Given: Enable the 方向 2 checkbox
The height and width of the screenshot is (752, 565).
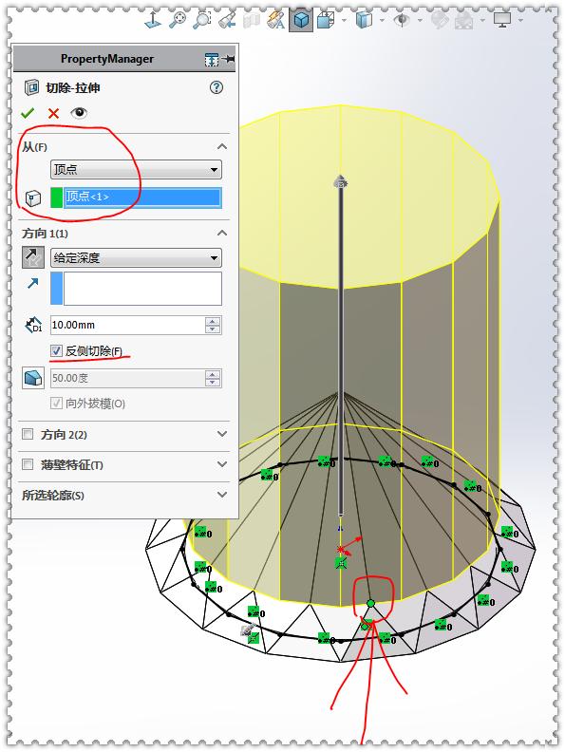Looking at the screenshot, I should (x=28, y=434).
